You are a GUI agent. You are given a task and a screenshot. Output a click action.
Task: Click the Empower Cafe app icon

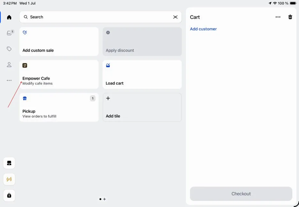coord(25,65)
